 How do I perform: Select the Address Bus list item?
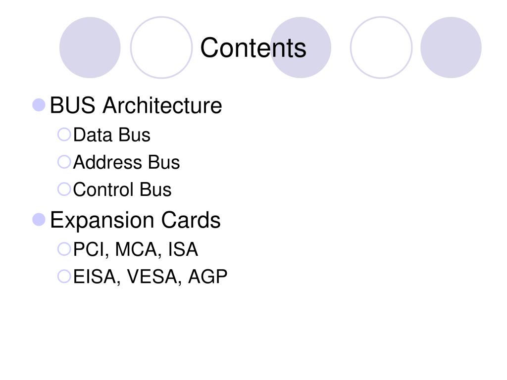point(126,162)
